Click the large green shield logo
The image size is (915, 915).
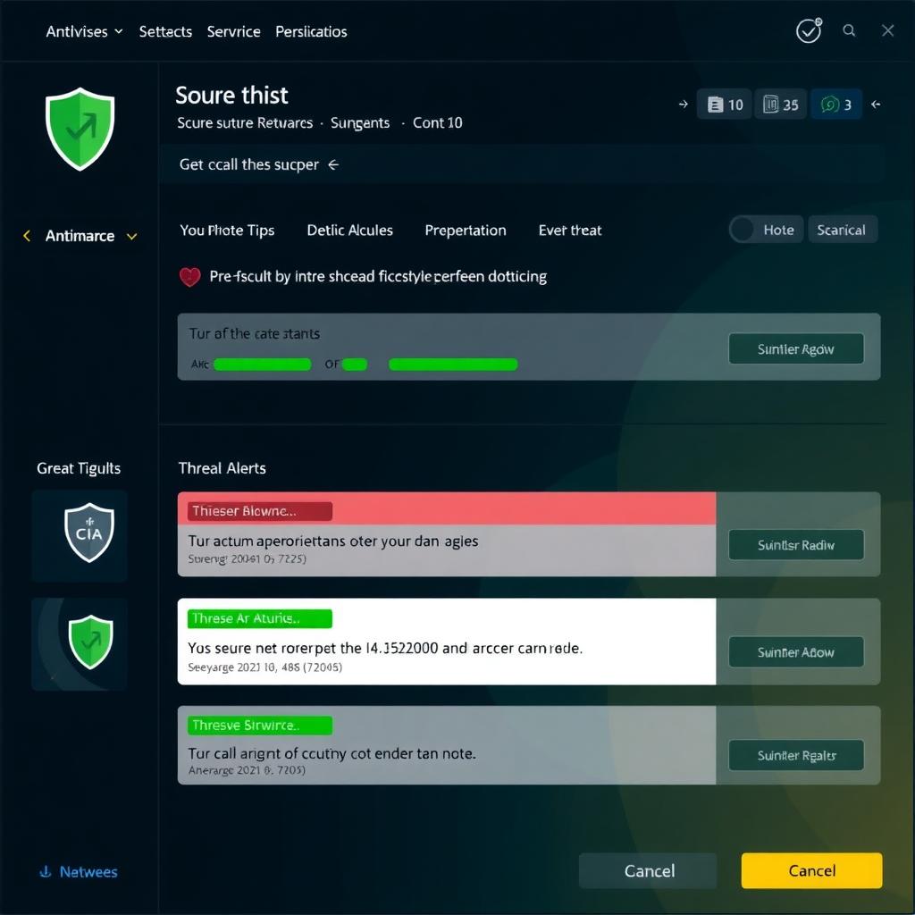coord(80,129)
